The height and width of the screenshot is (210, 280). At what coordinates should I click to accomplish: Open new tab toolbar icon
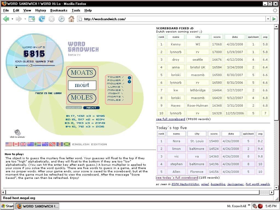pyautogui.click(x=32, y=19)
